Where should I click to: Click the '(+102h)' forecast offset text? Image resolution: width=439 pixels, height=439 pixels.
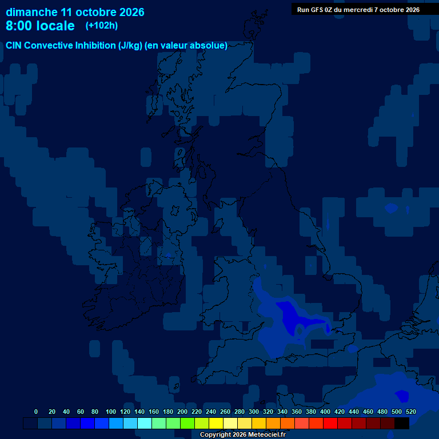[x=102, y=26]
